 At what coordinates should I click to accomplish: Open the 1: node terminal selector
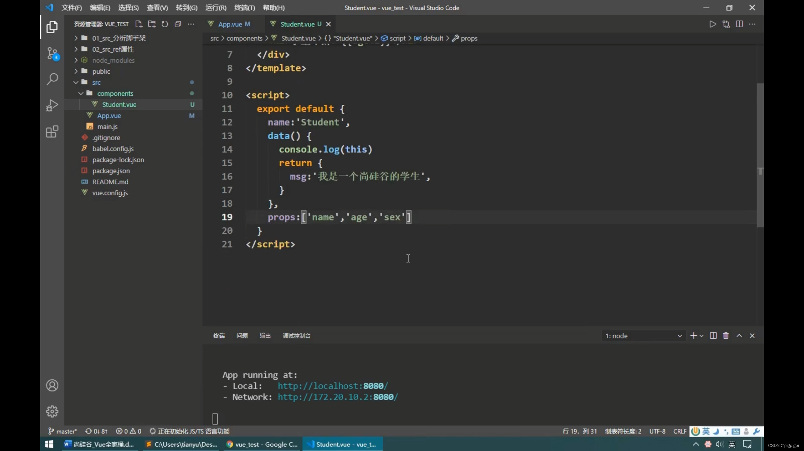643,336
